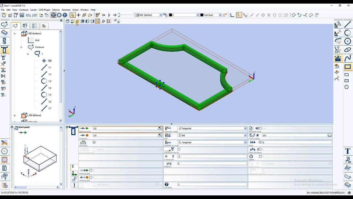This screenshot has height=199, width=353.
Task: Activate the arrow selection pointer tool
Action: (x=73, y=15)
